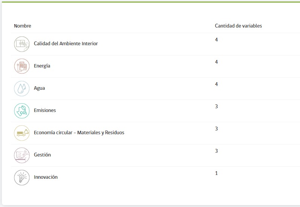Screen dimensions: 300x207
Task: Open Calidad del Ambiente Interior label
Action: click(66, 44)
